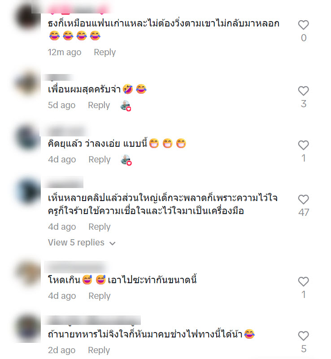The image size is (331, 359).
Task: Reply to the first comment posted 4d ago
Action: pyautogui.click(x=100, y=159)
